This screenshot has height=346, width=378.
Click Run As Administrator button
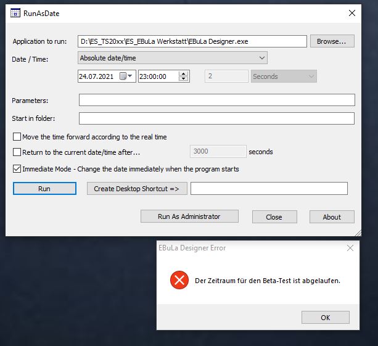pos(189,216)
